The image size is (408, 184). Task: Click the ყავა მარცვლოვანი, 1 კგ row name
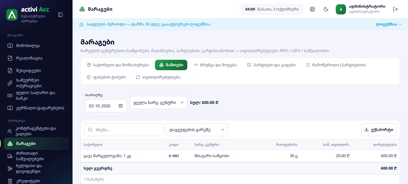click(x=107, y=156)
